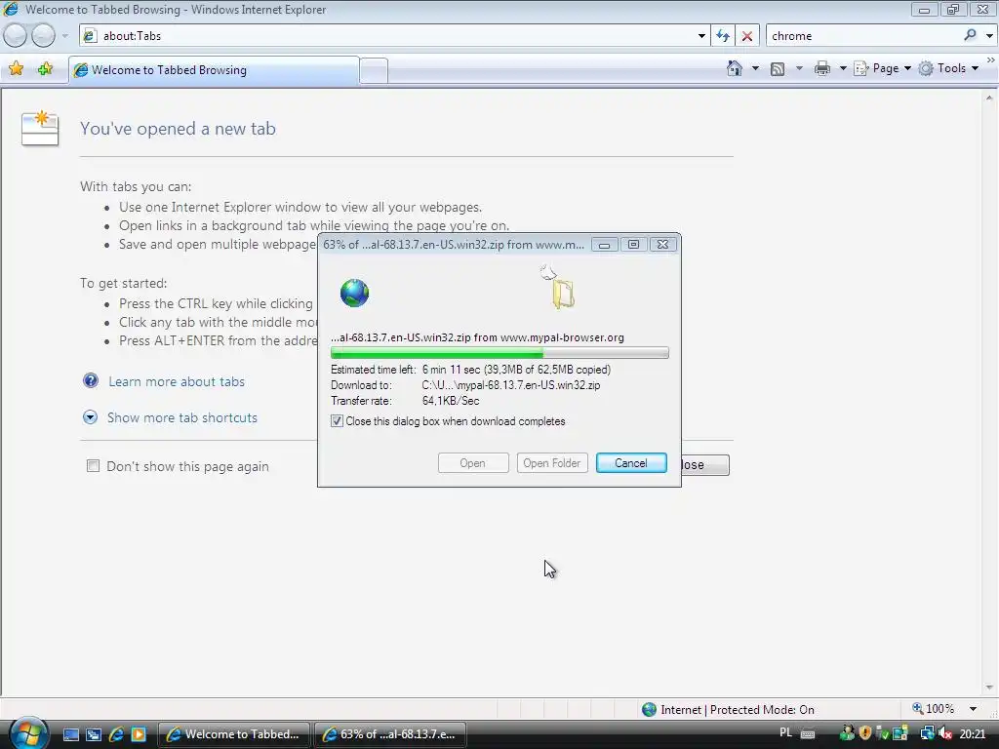Click the Internet Protected Mode status globe

point(649,710)
